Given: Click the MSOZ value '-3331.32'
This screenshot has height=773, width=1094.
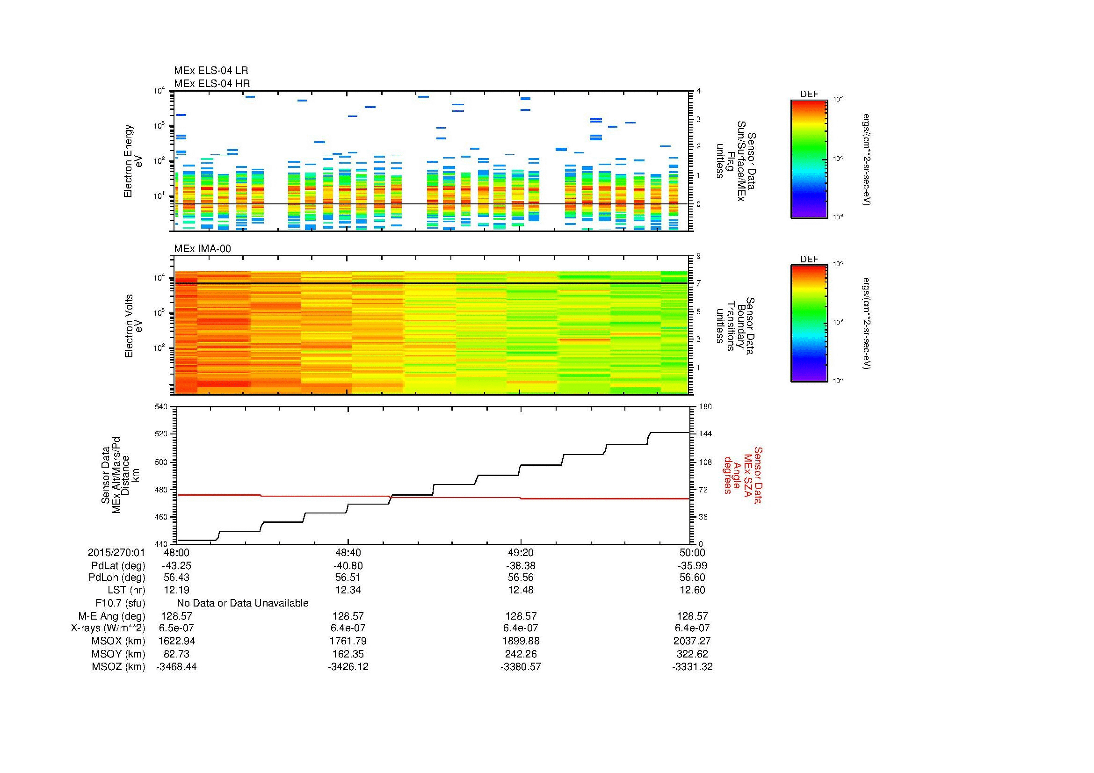Looking at the screenshot, I should pyautogui.click(x=692, y=667).
